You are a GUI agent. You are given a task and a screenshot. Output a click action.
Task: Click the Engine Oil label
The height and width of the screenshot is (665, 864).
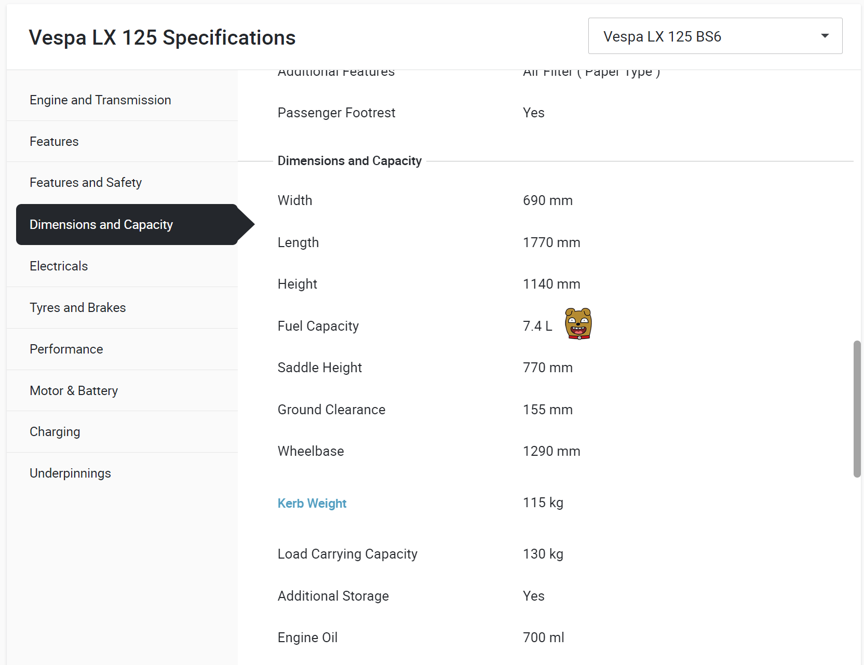[x=307, y=637]
